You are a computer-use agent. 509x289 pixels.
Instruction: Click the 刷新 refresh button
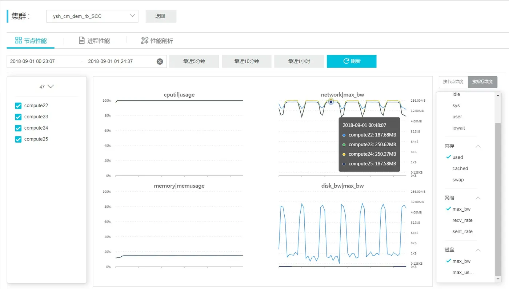[x=352, y=61]
